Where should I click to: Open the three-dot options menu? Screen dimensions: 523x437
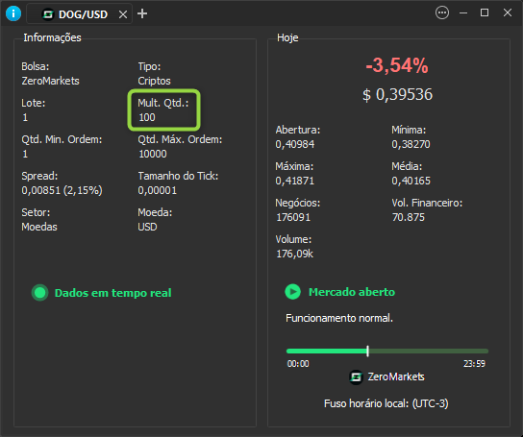pyautogui.click(x=442, y=13)
